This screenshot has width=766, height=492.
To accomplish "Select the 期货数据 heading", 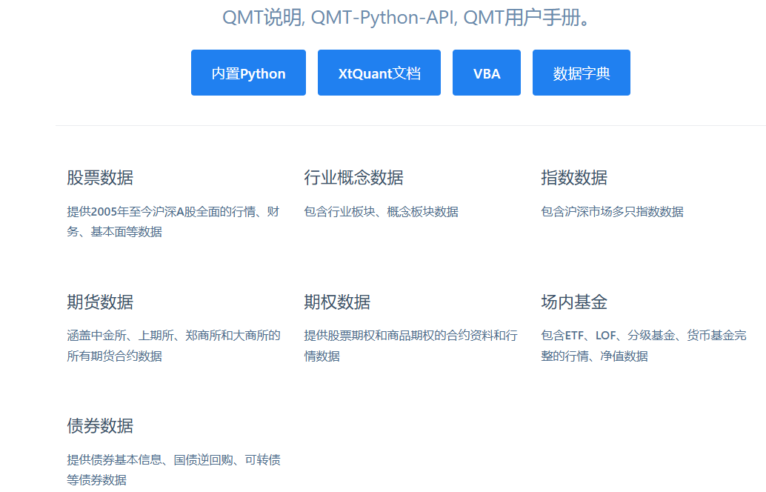I will point(100,302).
